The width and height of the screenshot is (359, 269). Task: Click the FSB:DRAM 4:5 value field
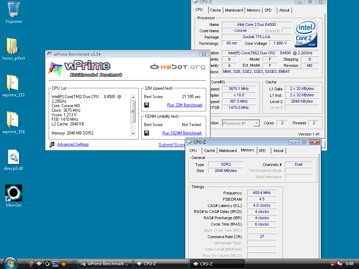pos(262,199)
